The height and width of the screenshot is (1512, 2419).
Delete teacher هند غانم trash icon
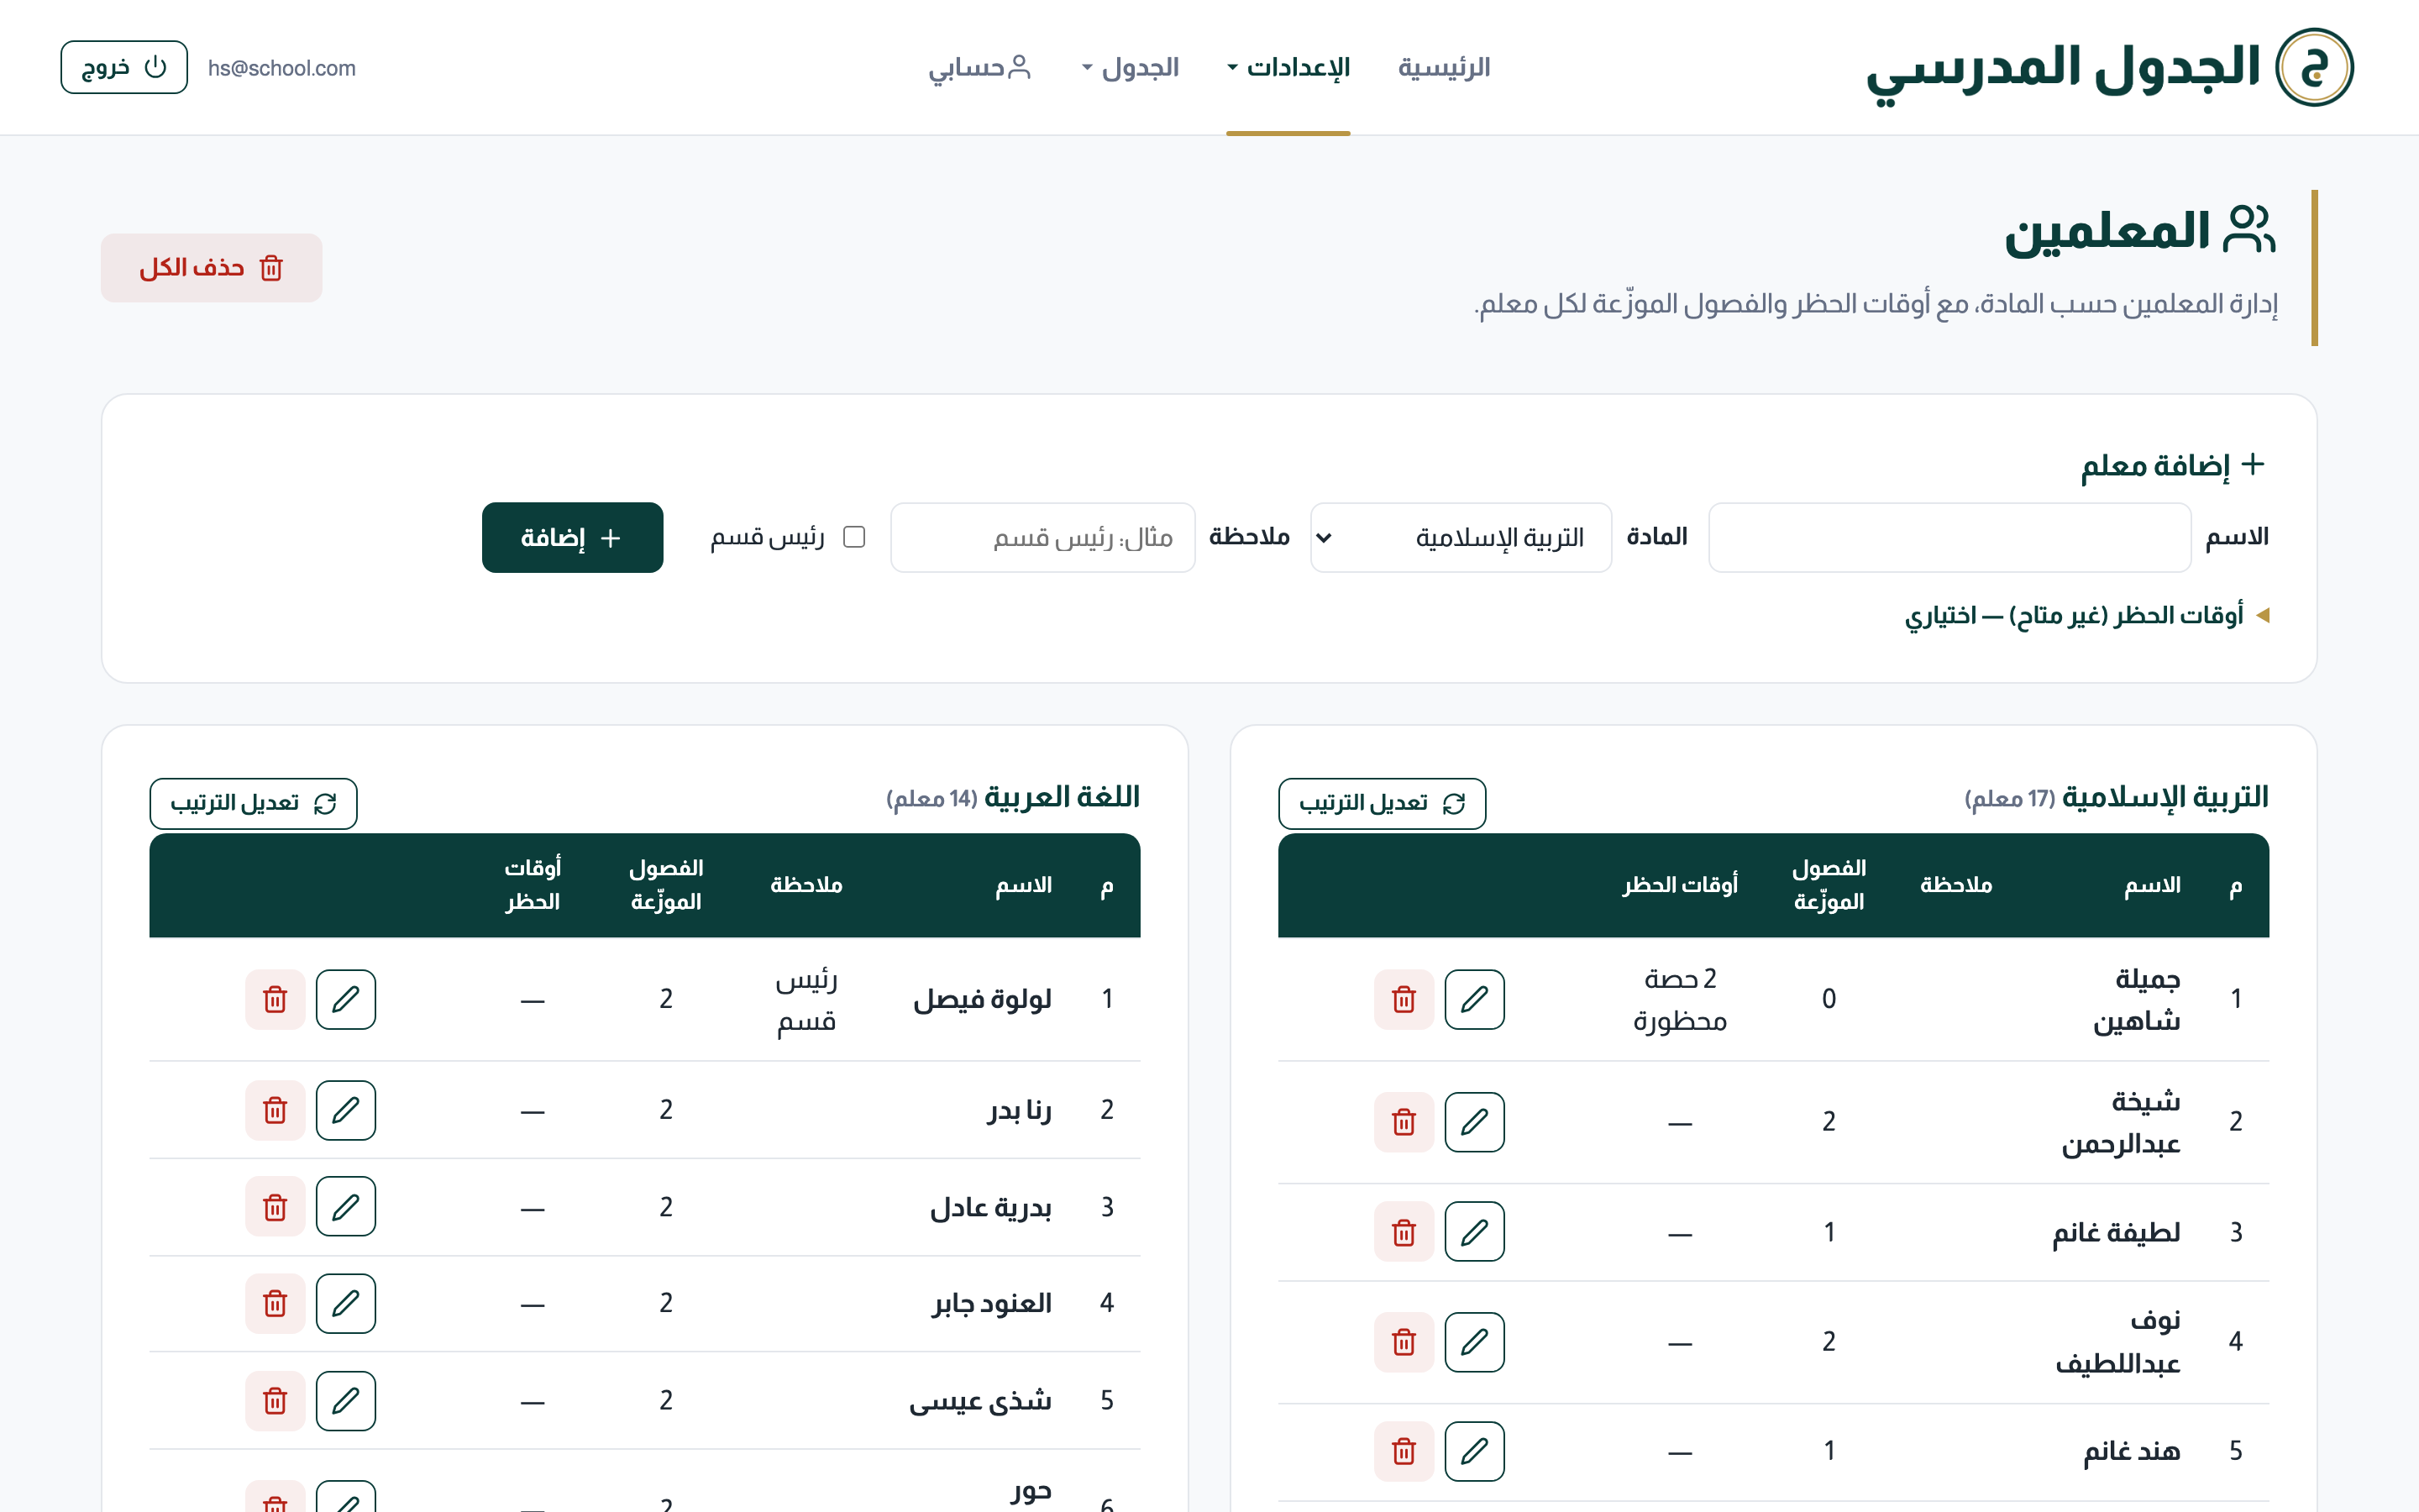point(1404,1451)
